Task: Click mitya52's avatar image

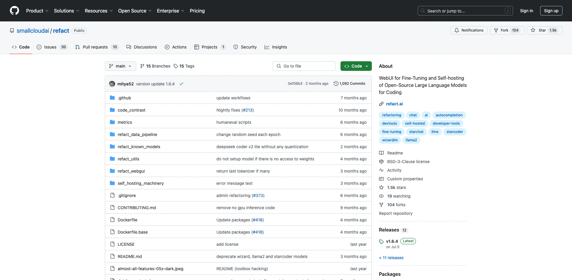Action: (x=112, y=84)
